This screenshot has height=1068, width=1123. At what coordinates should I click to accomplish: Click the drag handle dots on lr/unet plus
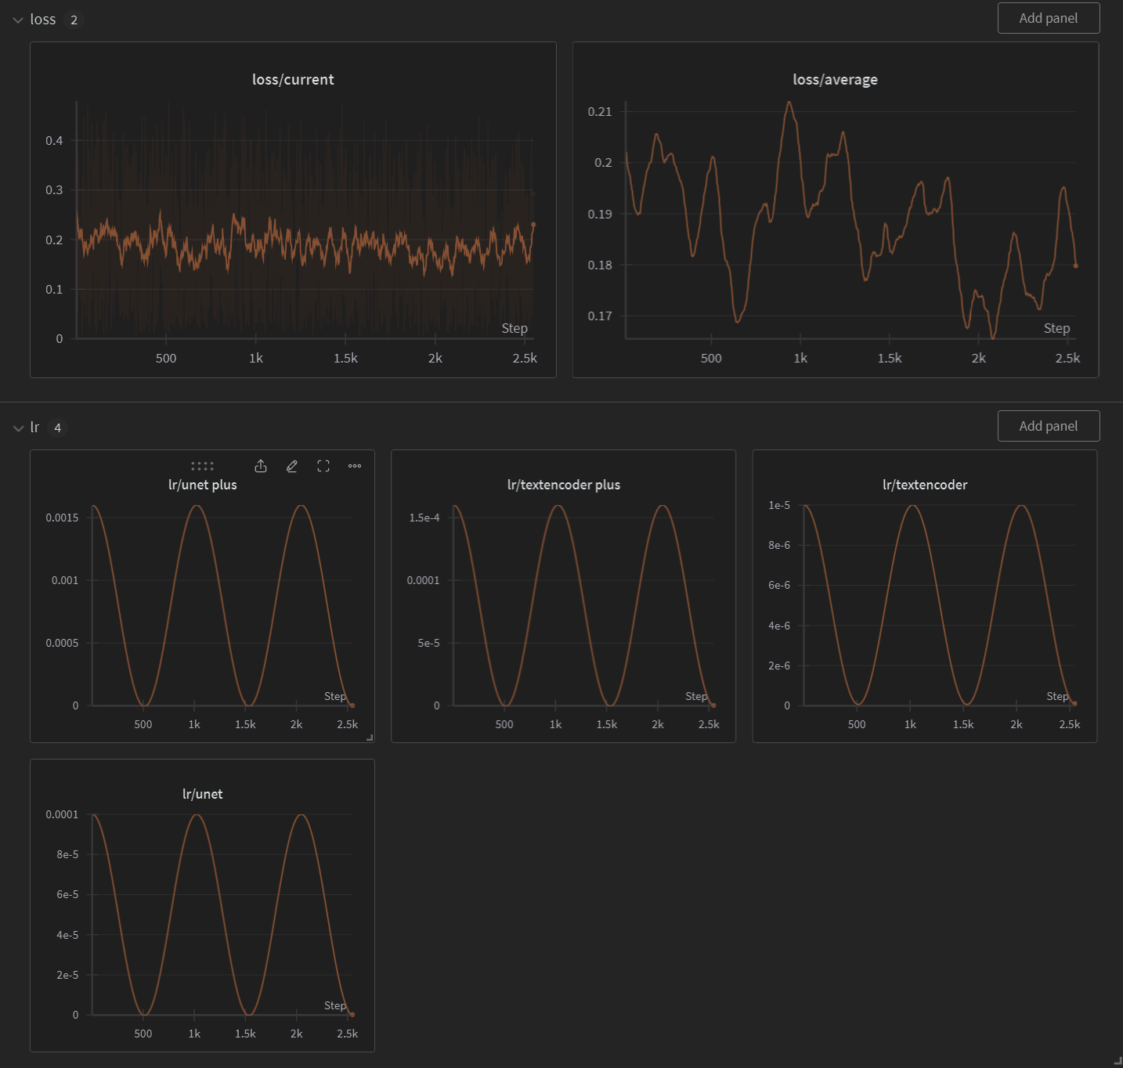click(x=202, y=466)
